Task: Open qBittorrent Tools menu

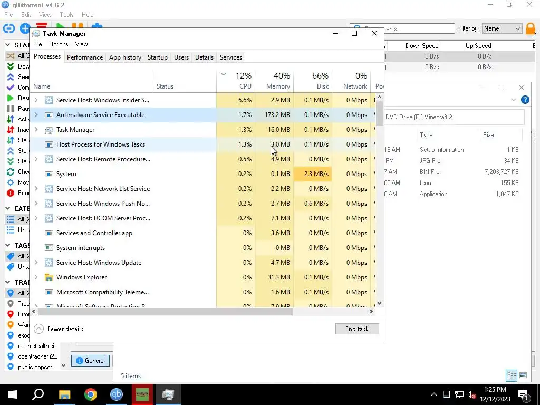Action: (66, 14)
